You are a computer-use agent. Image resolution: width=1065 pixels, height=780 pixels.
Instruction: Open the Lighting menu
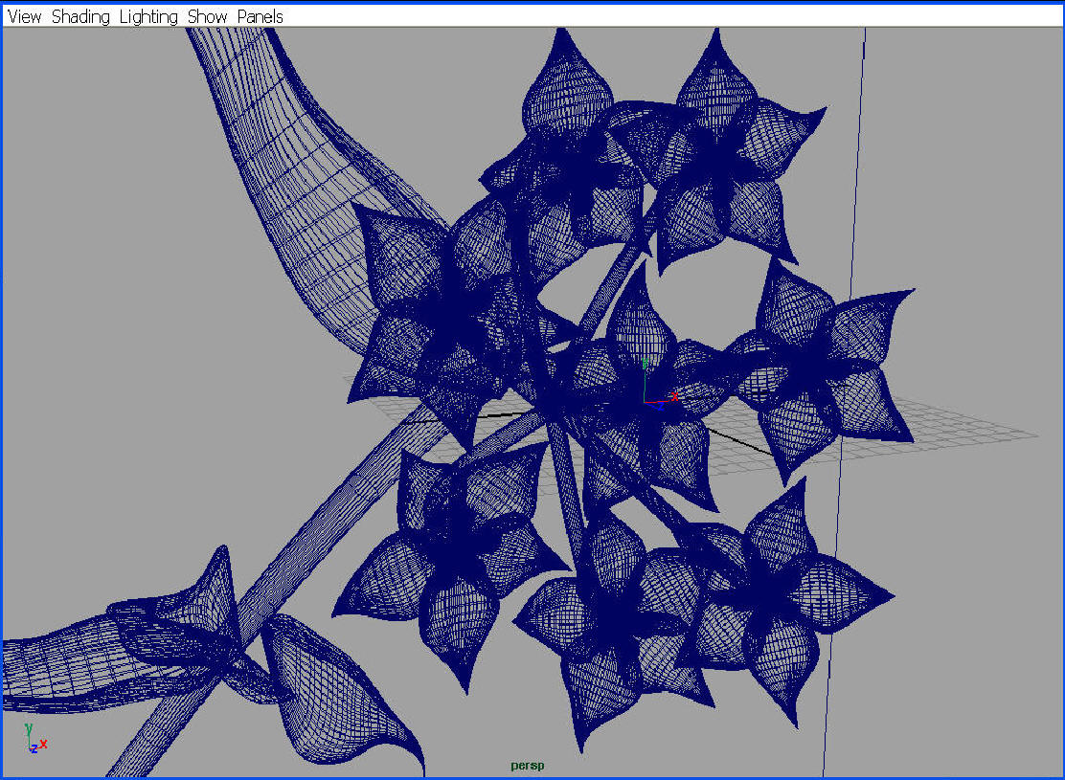[148, 16]
